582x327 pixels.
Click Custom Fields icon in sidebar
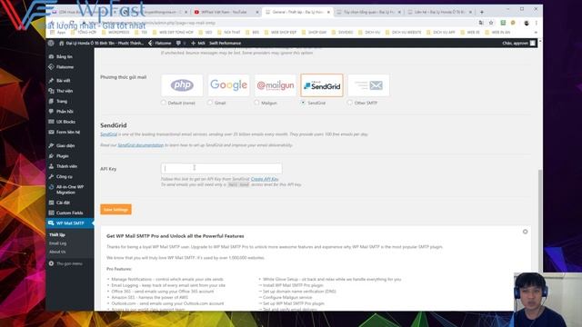pos(51,213)
